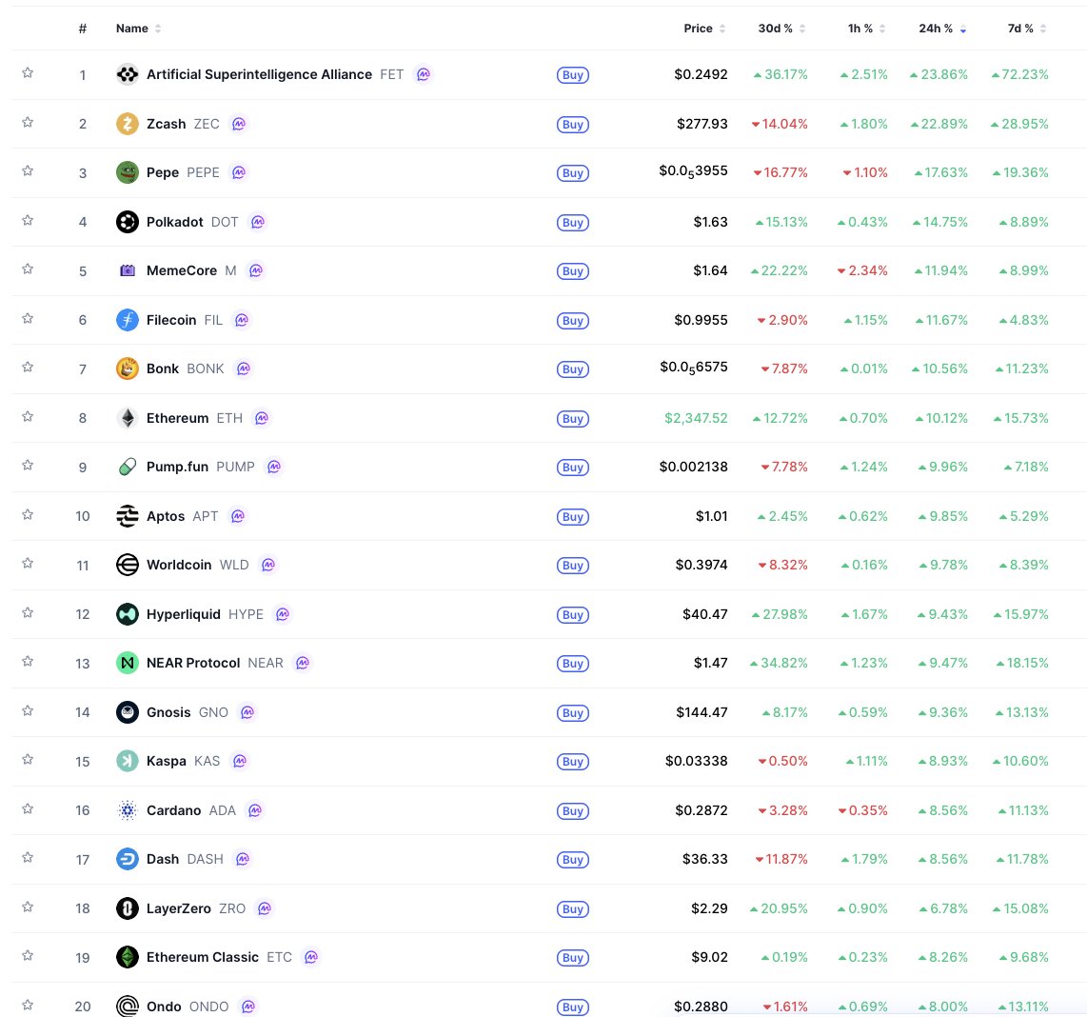This screenshot has width=1087, height=1017.
Task: Click the Ethereum price value $2,347.52
Action: (696, 418)
